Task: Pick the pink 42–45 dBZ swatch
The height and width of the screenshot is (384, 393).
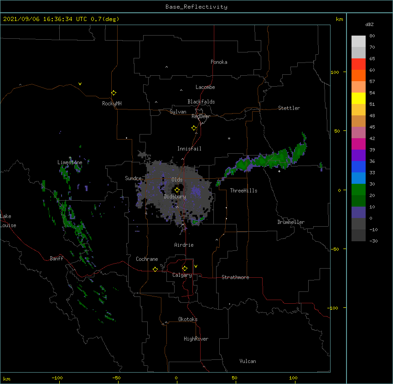Action: click(358, 133)
